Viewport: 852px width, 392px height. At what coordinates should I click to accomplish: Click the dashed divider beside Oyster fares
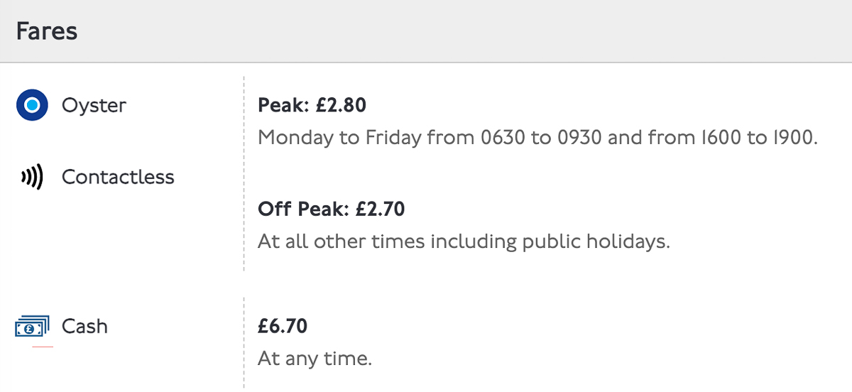(x=244, y=174)
